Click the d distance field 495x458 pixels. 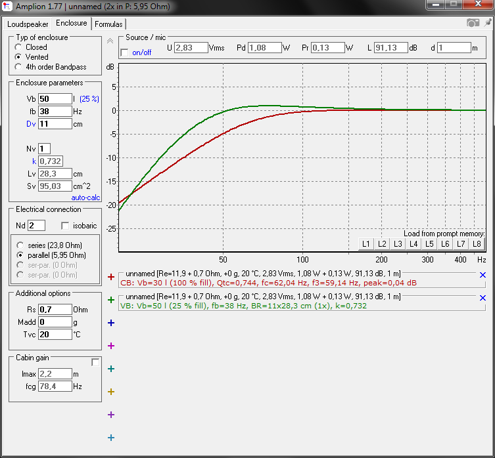(x=454, y=48)
